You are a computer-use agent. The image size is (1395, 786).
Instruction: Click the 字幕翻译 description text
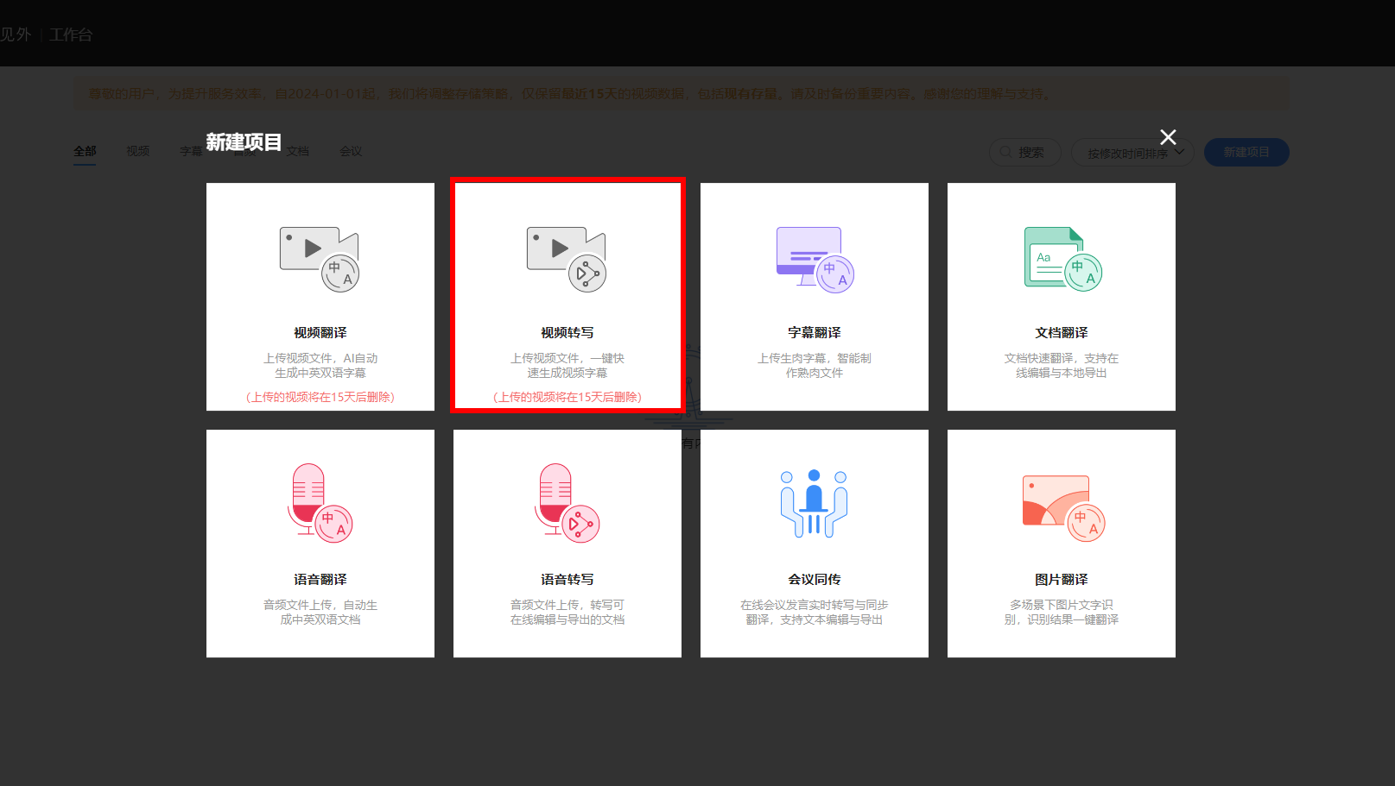coord(815,365)
